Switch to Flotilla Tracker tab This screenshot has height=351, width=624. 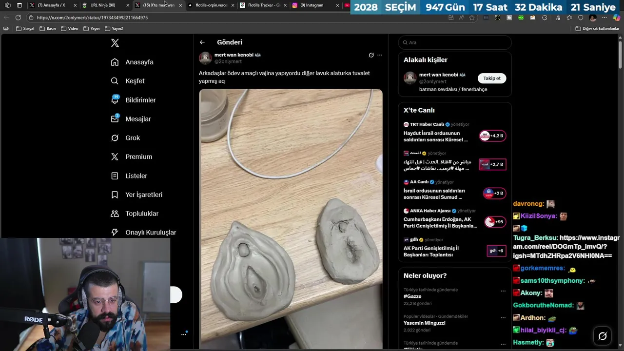tap(263, 5)
